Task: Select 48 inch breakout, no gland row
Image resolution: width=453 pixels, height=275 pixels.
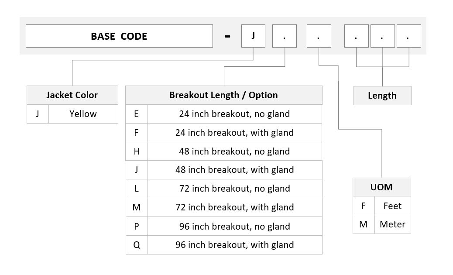Action: click(x=223, y=151)
